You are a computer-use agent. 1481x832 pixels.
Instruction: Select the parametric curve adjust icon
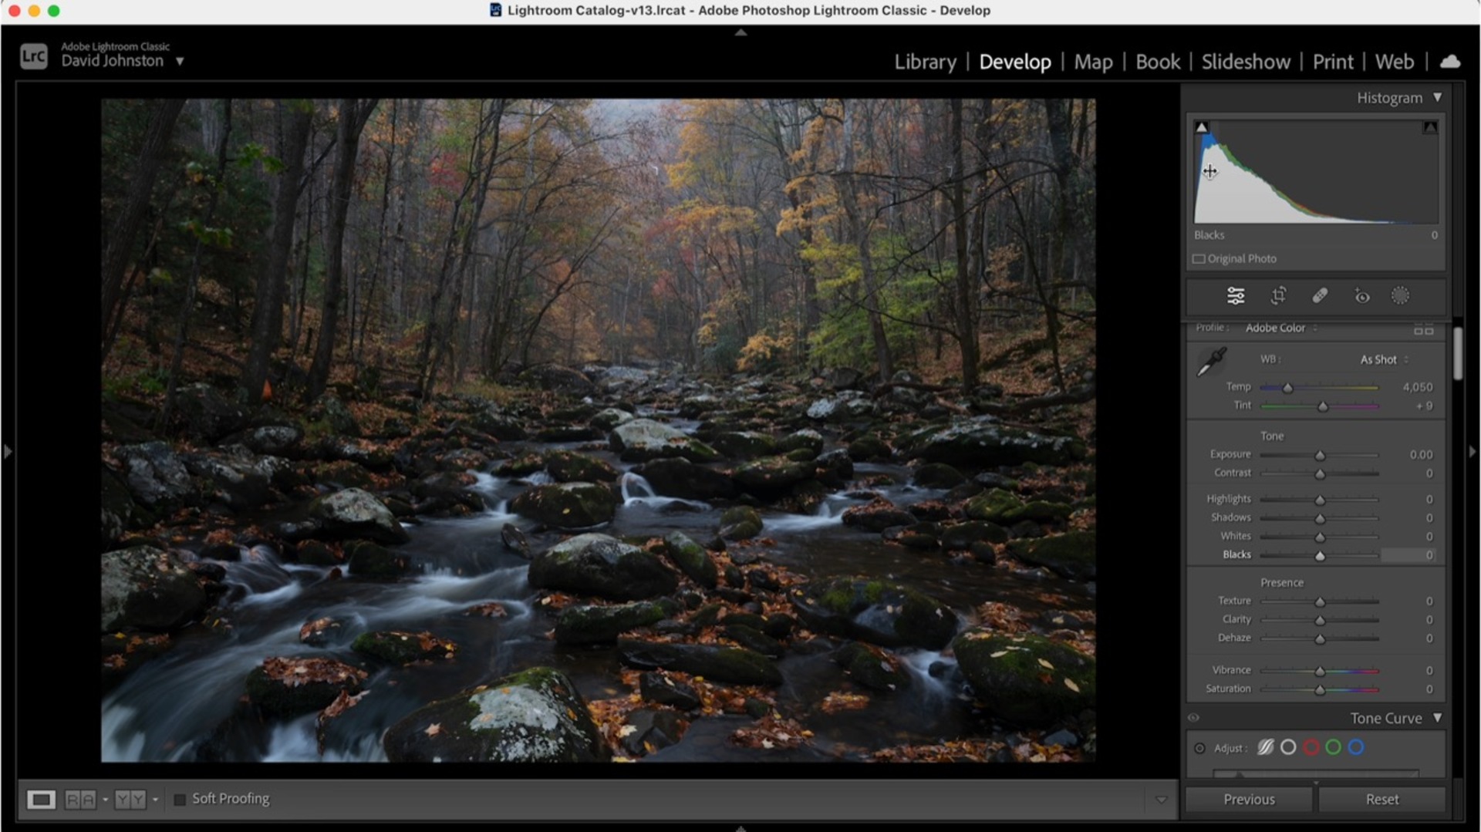click(x=1266, y=747)
